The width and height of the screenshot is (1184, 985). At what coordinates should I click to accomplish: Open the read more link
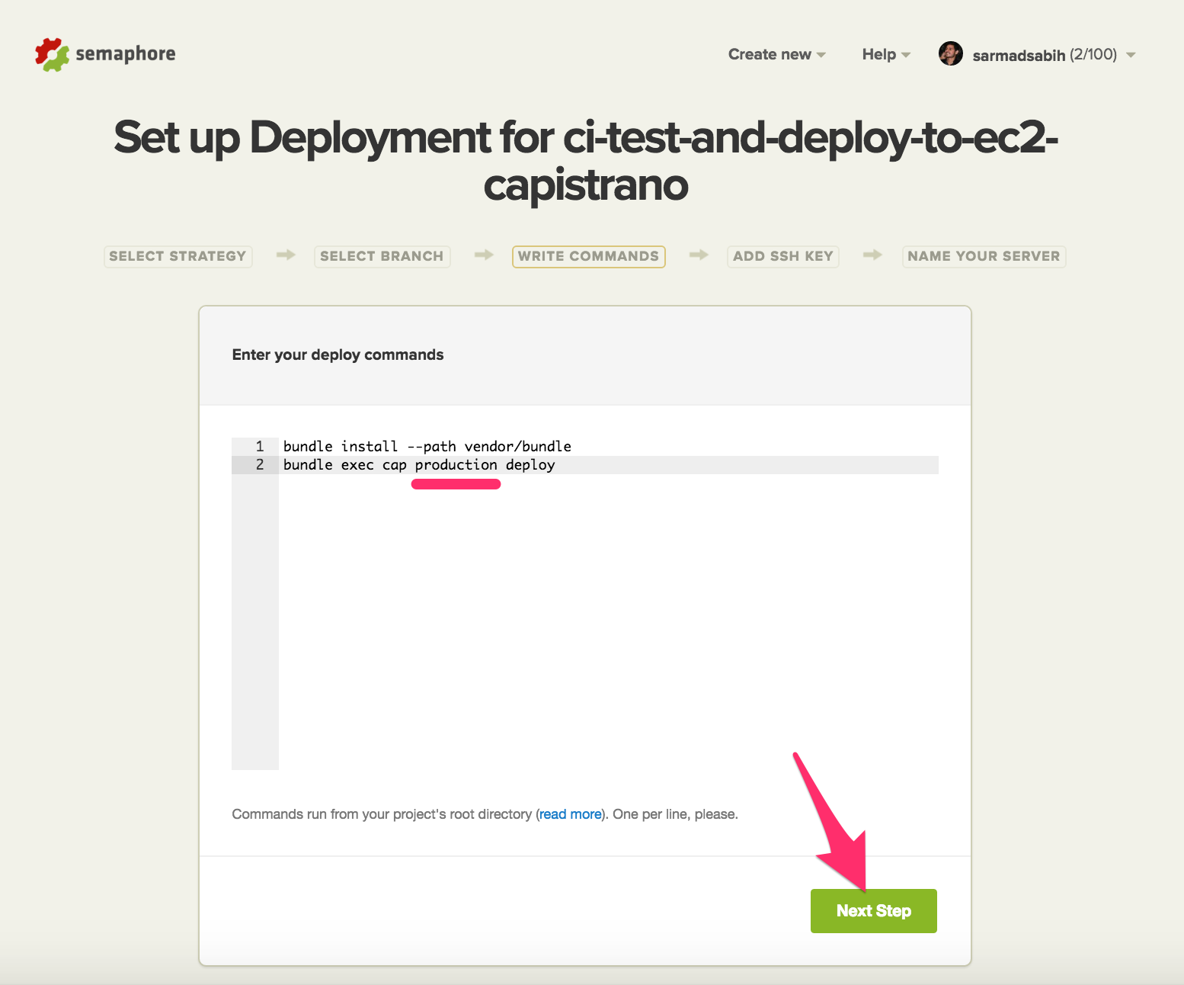tap(571, 814)
